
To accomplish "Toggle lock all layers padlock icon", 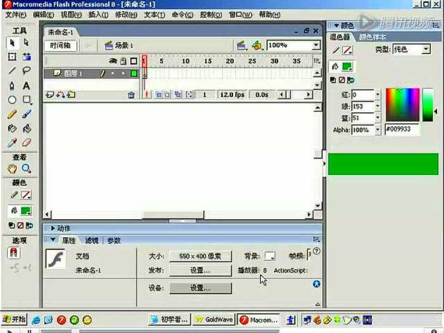I will (x=123, y=61).
